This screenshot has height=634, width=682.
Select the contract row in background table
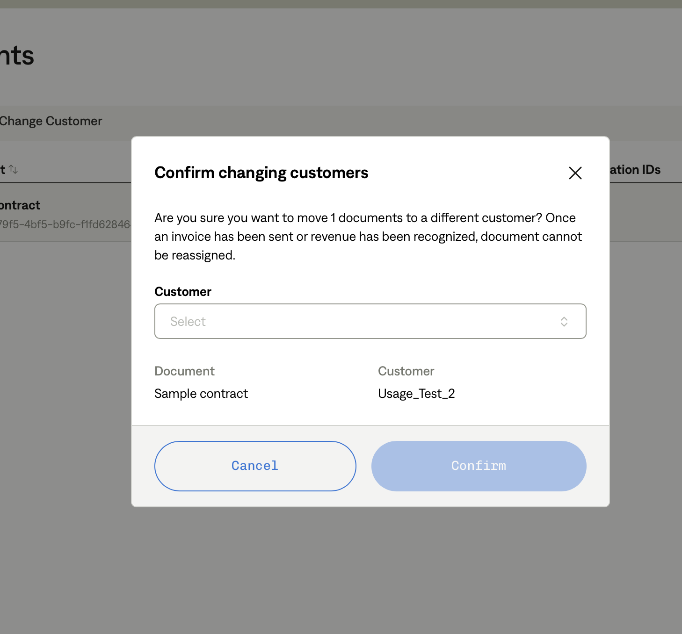pyautogui.click(x=21, y=205)
